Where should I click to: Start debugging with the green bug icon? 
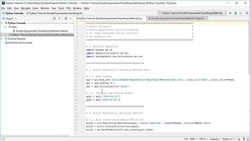point(235,13)
